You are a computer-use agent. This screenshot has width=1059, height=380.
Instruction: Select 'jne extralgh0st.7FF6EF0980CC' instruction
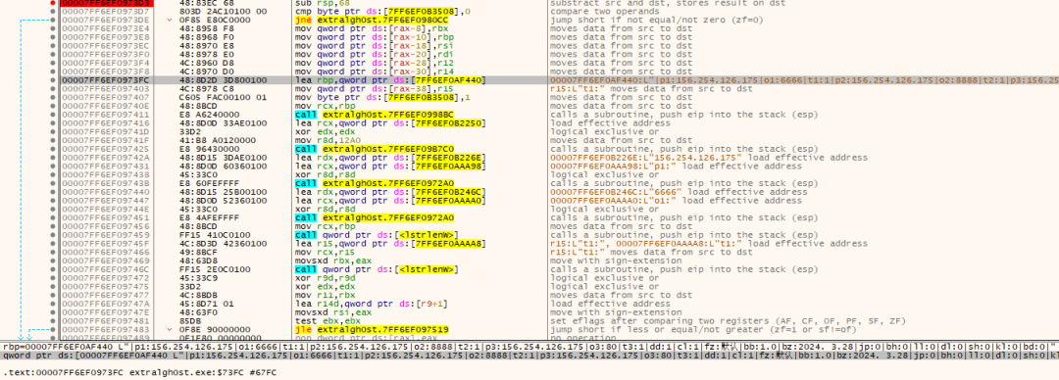point(371,21)
